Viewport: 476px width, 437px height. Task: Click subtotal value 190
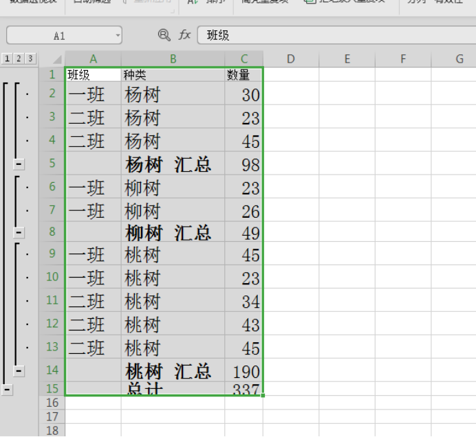[244, 370]
